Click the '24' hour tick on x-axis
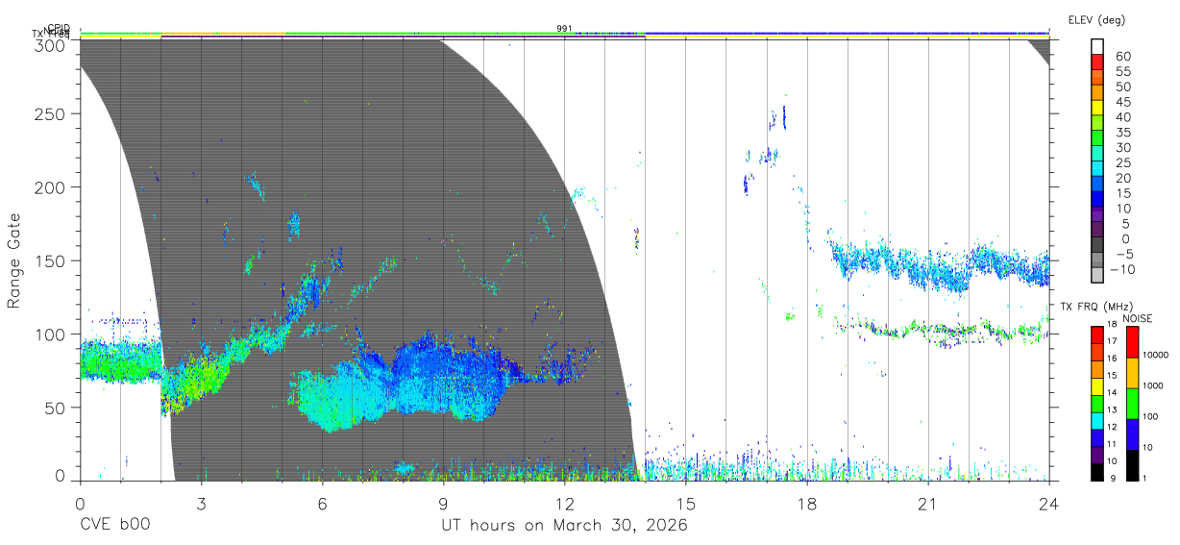Viewport: 1180px width, 545px height. 1048,503
